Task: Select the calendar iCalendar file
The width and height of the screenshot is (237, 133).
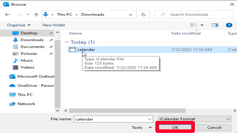Action: click(x=86, y=50)
